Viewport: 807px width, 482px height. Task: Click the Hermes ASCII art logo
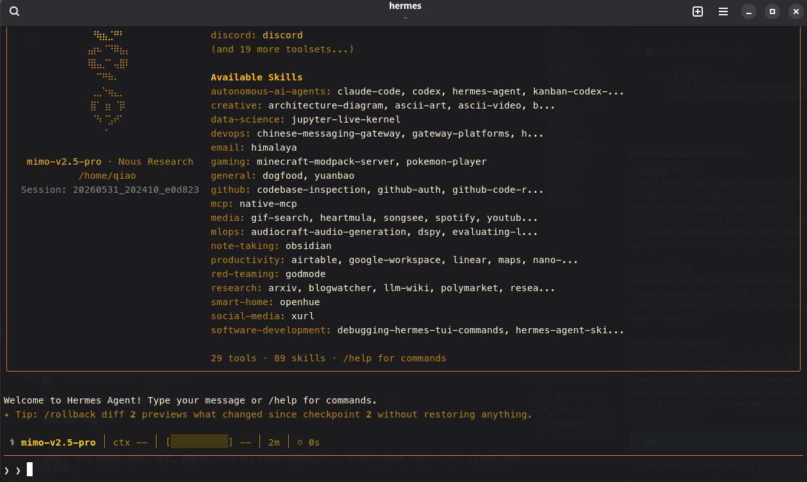point(107,80)
